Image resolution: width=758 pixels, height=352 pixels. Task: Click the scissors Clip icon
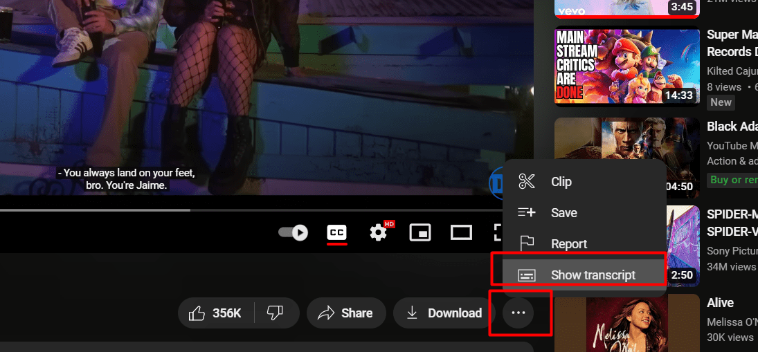(526, 181)
